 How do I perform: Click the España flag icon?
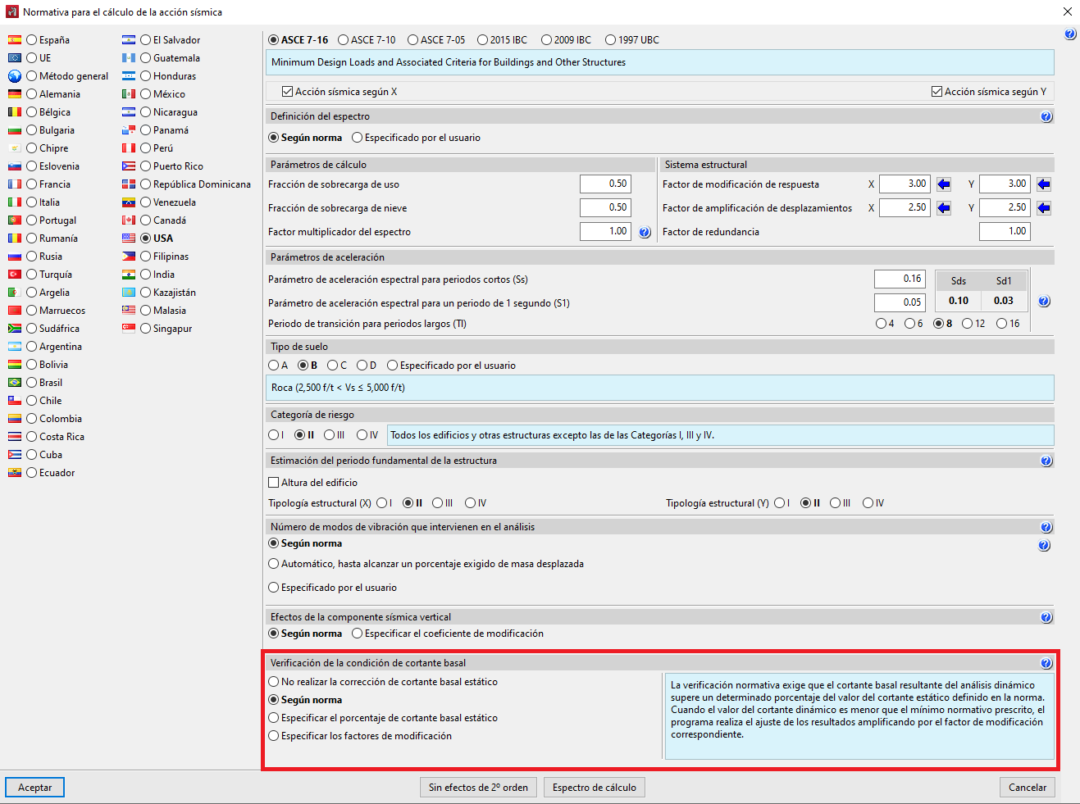pos(15,40)
